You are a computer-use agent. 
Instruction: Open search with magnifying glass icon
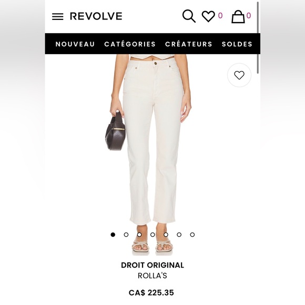coord(189,16)
